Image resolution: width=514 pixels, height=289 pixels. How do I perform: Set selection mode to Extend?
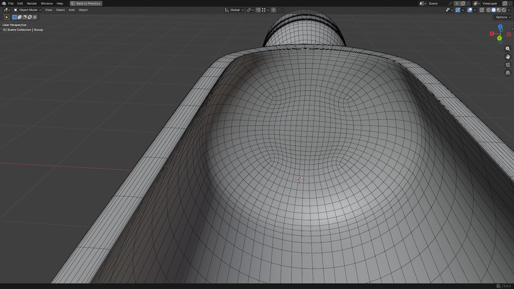pyautogui.click(x=20, y=17)
